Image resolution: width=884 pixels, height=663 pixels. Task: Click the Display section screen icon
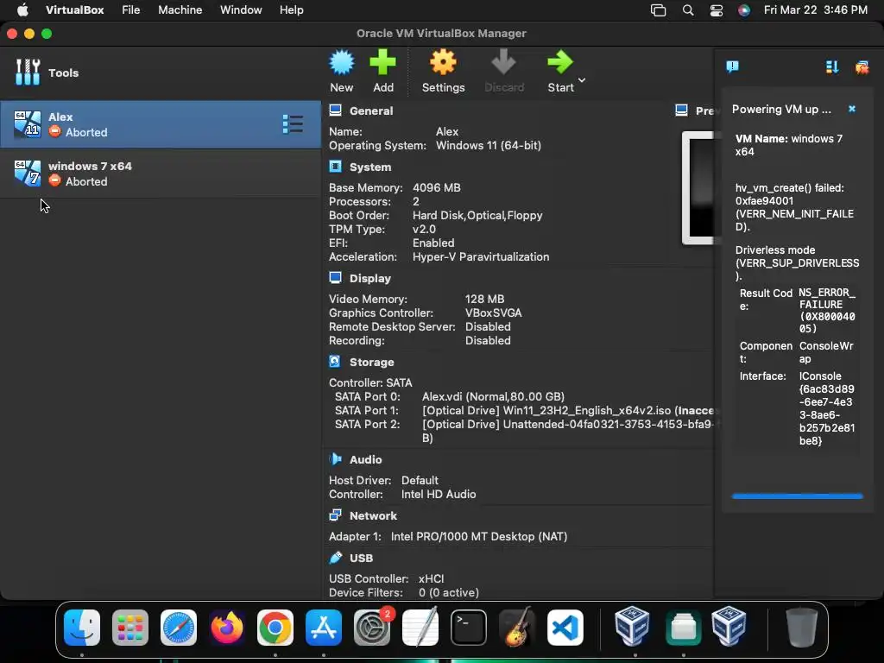pos(336,277)
